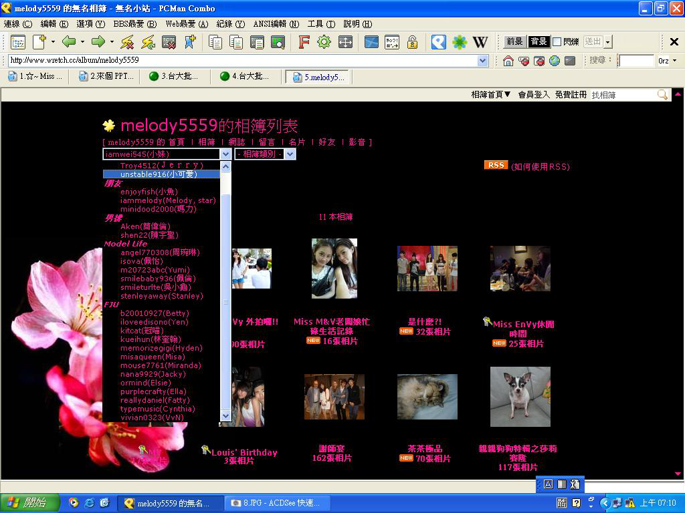Open the chihuahua dog album thumbnail

[520, 397]
